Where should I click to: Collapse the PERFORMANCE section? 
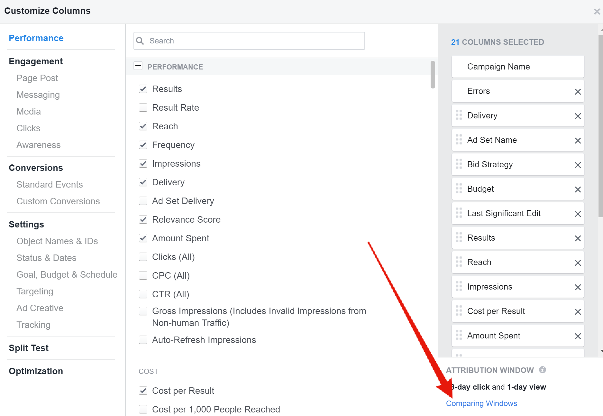(138, 66)
